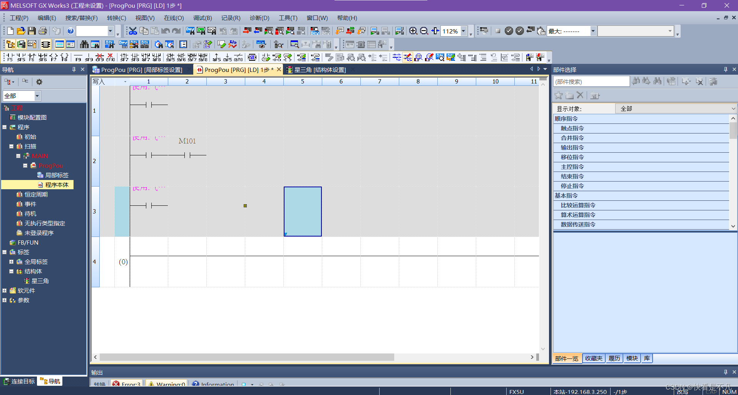The width and height of the screenshot is (738, 395).
Task: Open the 112% zoom level dropdown
Action: 464,31
